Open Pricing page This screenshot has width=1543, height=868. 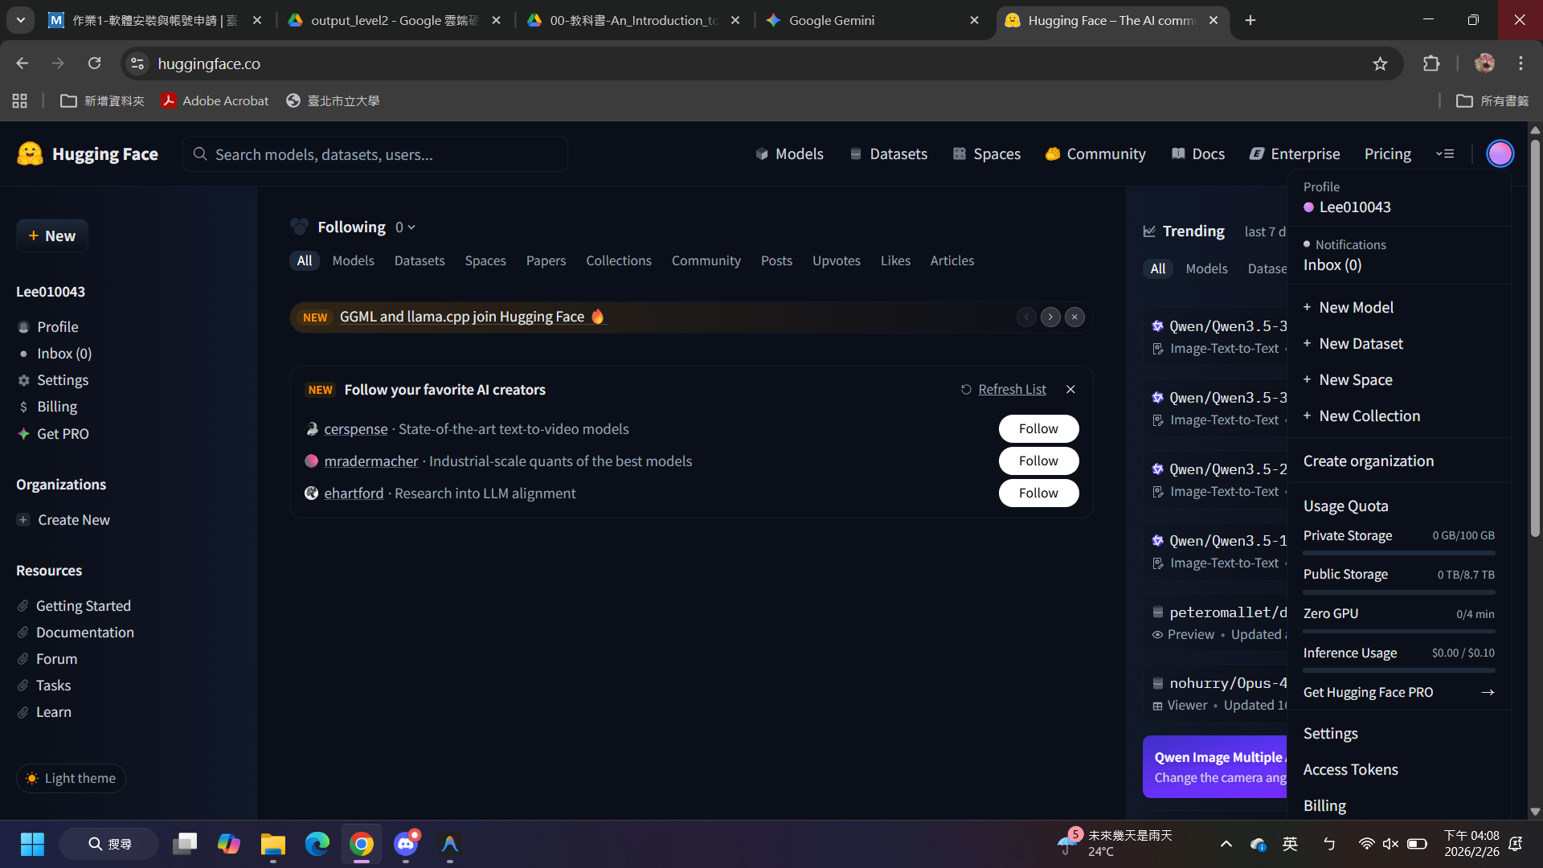coord(1387,154)
